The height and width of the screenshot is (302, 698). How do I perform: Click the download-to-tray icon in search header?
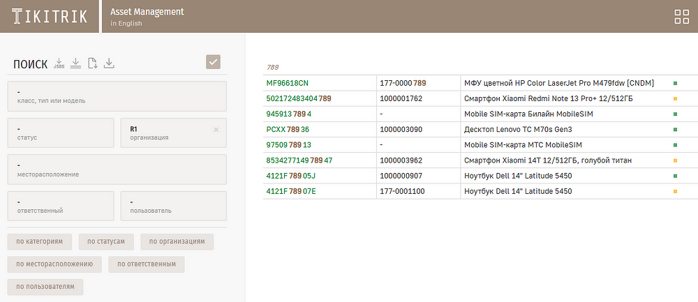pos(109,64)
